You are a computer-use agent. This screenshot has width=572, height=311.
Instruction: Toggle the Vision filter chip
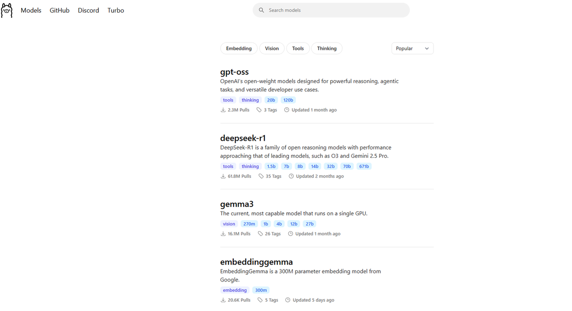pyautogui.click(x=272, y=48)
